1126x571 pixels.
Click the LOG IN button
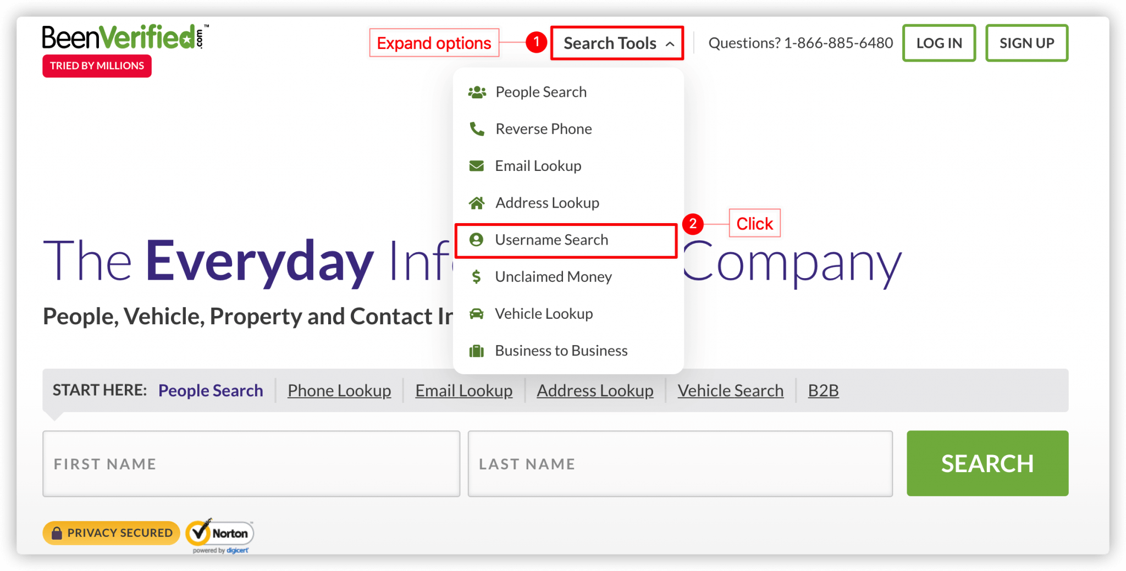(939, 43)
